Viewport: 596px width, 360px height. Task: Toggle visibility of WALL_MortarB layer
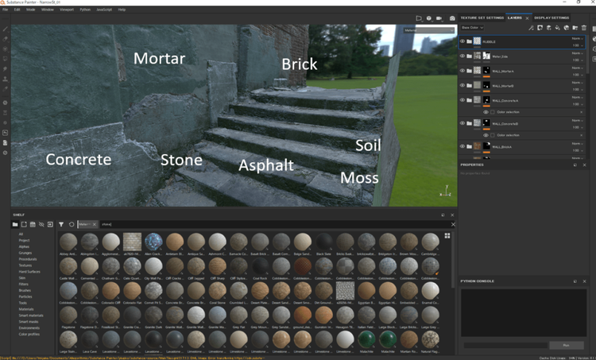point(462,86)
